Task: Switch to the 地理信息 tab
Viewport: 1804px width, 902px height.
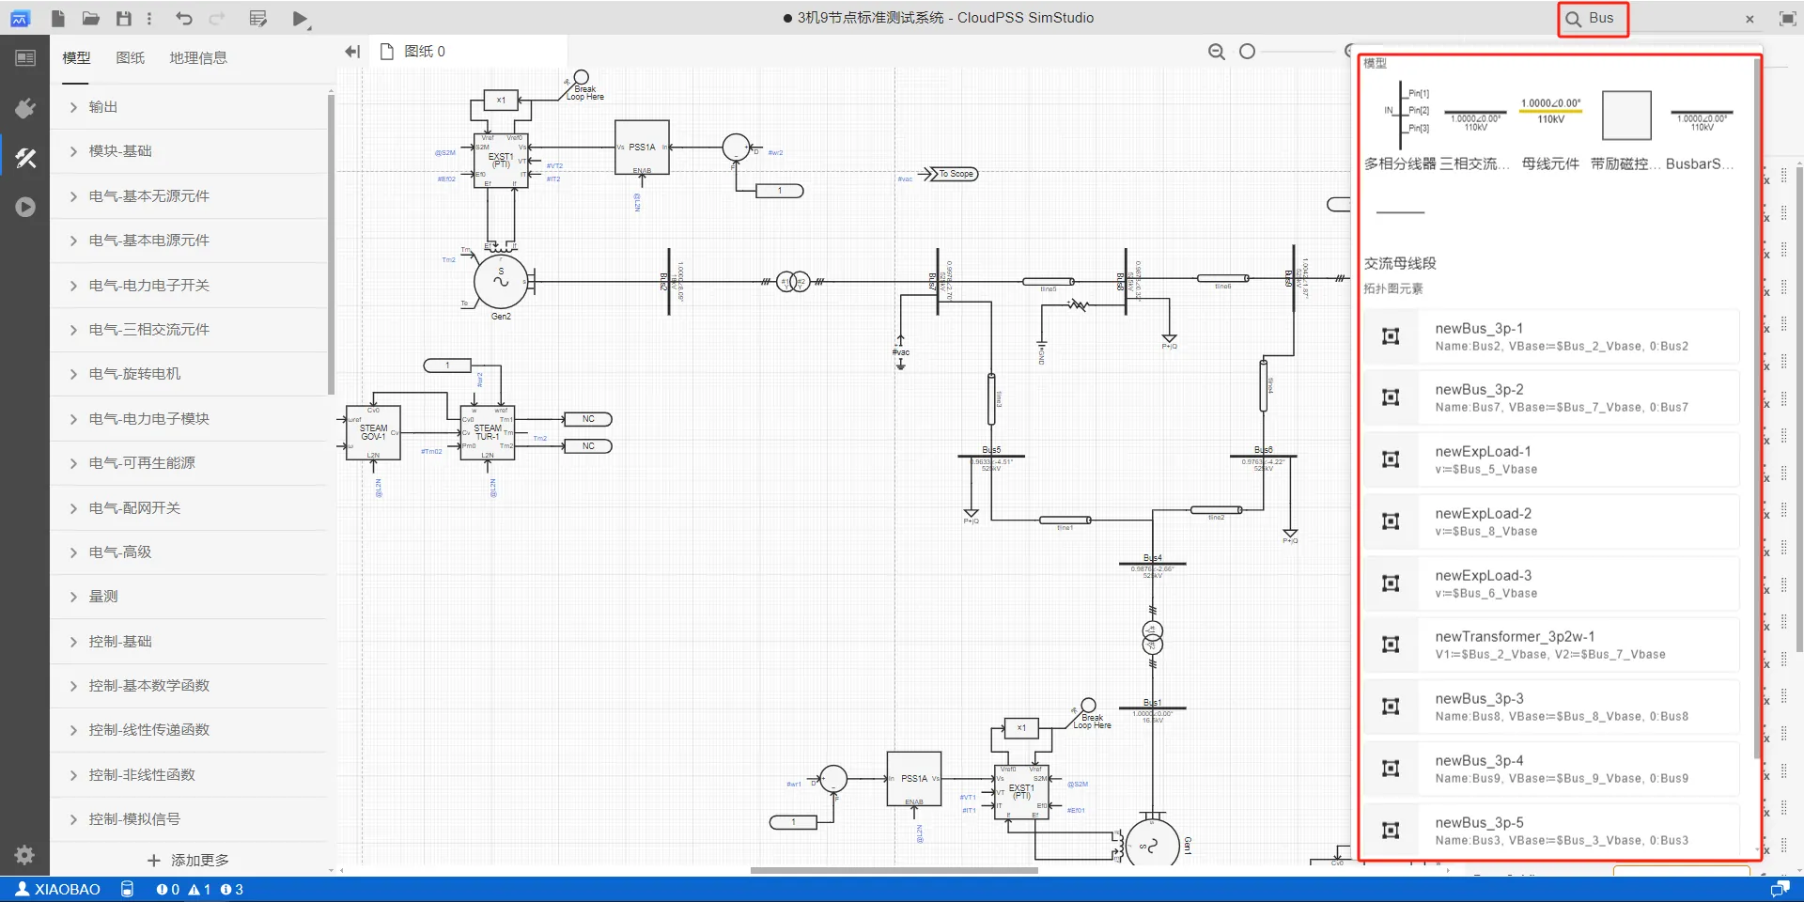Action: click(198, 57)
